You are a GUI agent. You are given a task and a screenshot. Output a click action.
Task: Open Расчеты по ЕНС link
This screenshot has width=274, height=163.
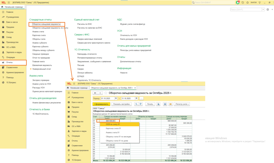84,24
